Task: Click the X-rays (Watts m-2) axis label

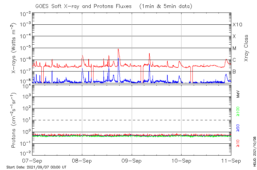Action: pos(14,49)
